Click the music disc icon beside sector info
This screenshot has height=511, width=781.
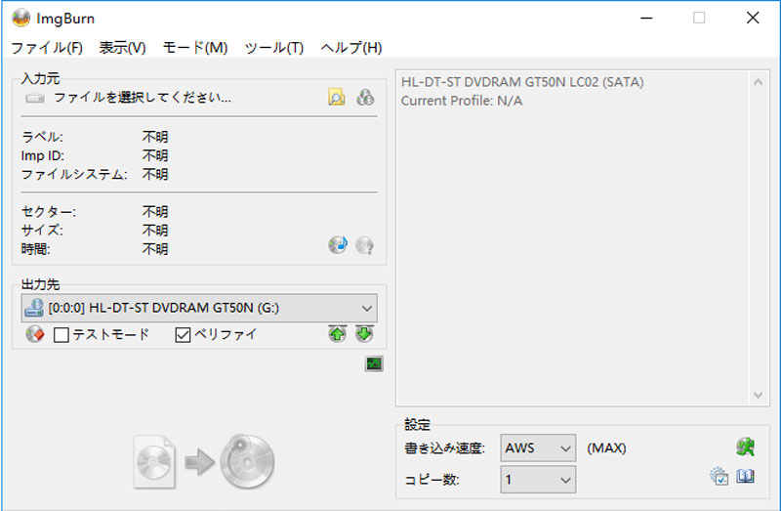pos(338,245)
